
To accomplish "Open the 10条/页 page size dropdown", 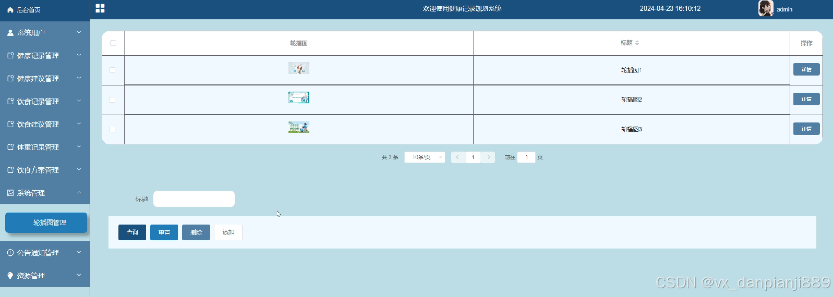I will point(425,157).
